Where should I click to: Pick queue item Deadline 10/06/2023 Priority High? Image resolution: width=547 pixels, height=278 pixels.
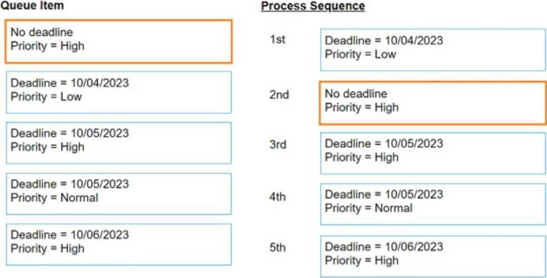(x=119, y=244)
